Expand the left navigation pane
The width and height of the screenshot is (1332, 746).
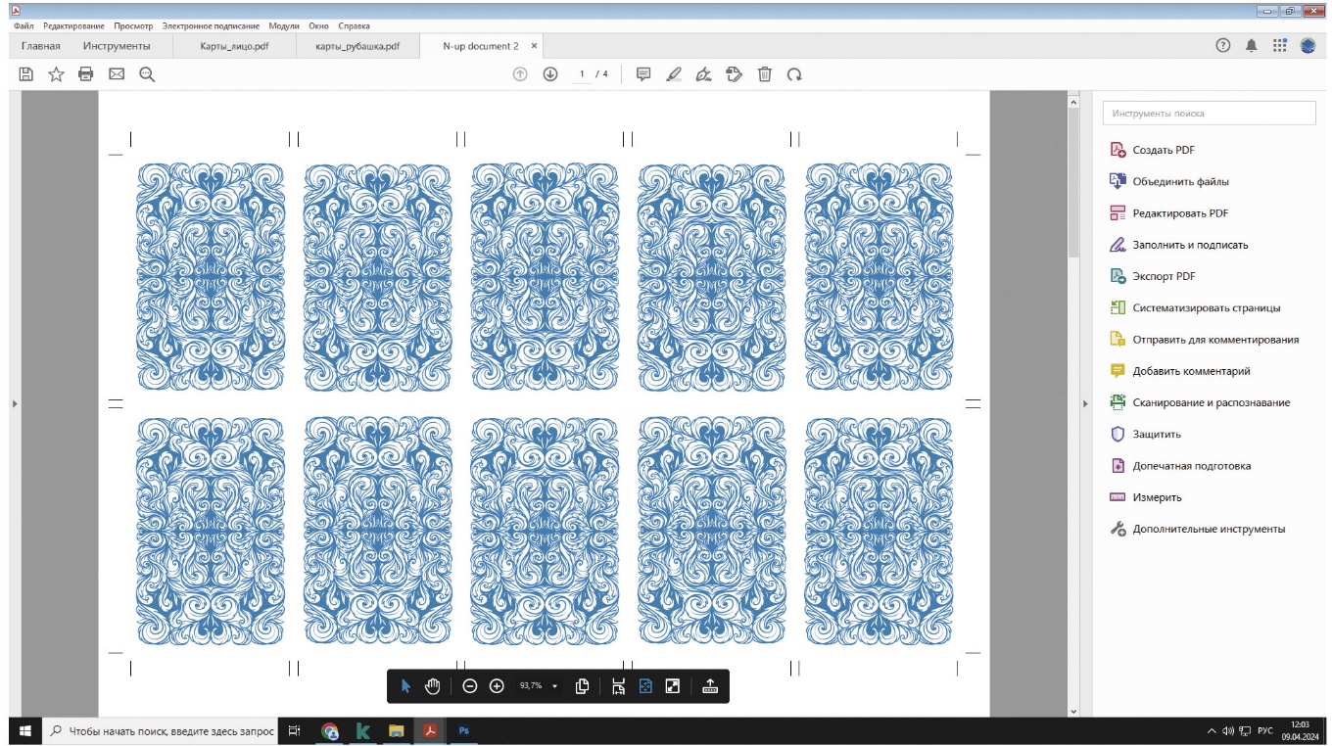pyautogui.click(x=15, y=403)
